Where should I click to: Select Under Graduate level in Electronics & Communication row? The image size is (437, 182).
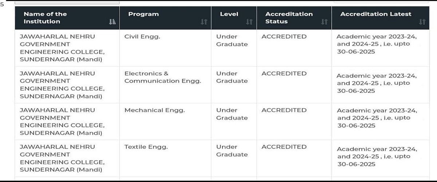pos(232,77)
